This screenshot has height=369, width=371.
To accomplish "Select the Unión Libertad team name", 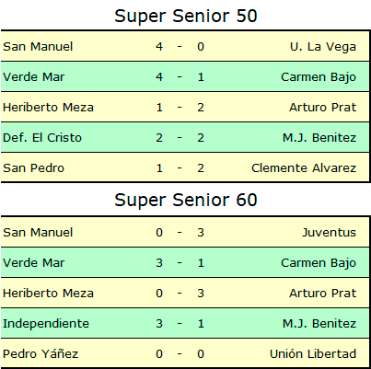I will [313, 353].
